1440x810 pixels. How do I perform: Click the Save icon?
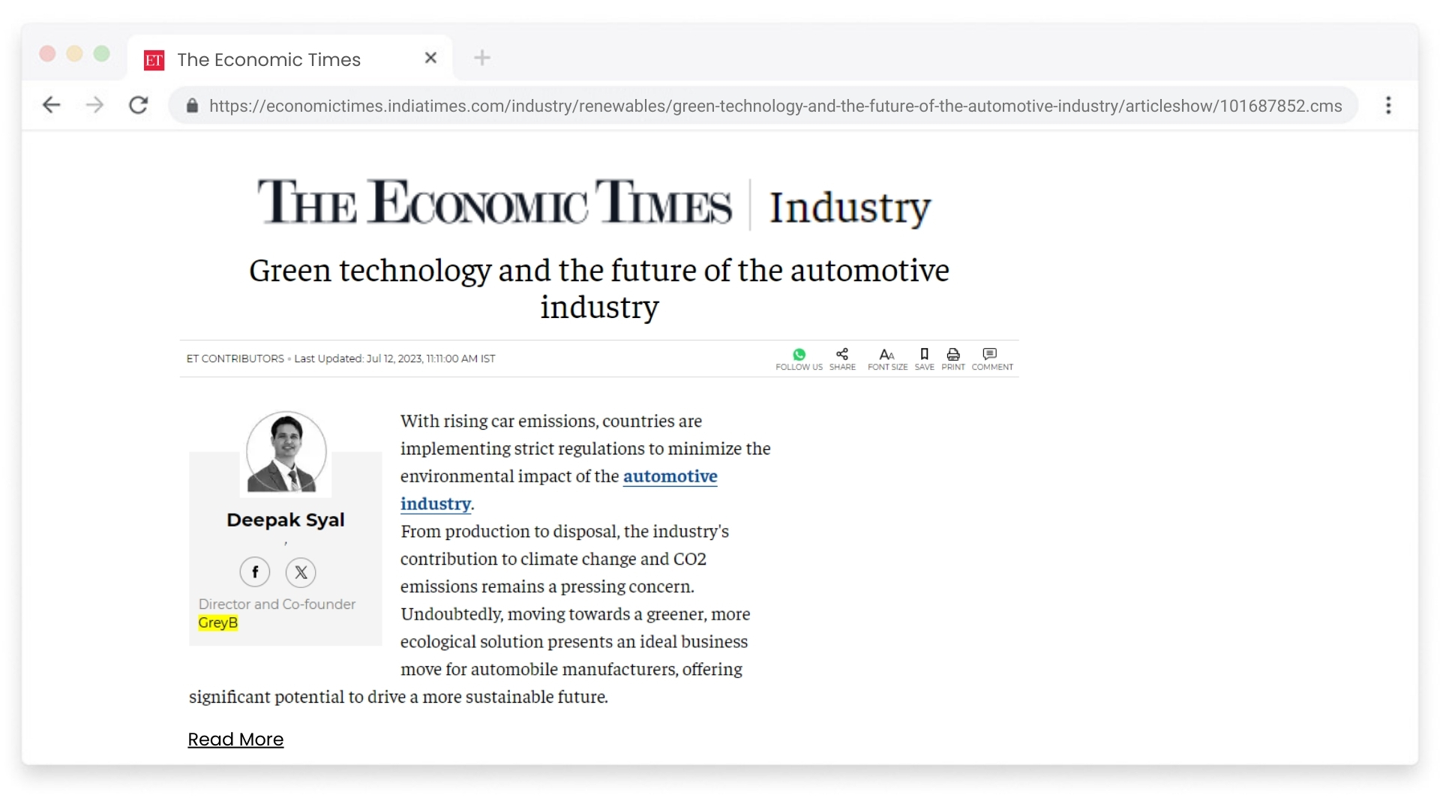922,354
